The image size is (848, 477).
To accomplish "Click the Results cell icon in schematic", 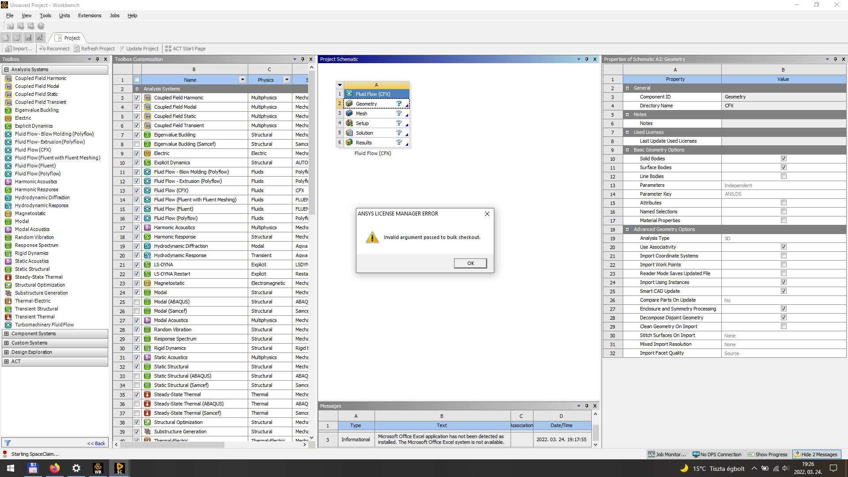I will point(349,142).
